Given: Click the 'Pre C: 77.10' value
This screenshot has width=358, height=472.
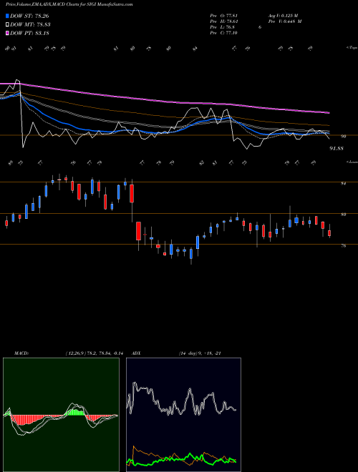Looking at the screenshot, I should [224, 33].
